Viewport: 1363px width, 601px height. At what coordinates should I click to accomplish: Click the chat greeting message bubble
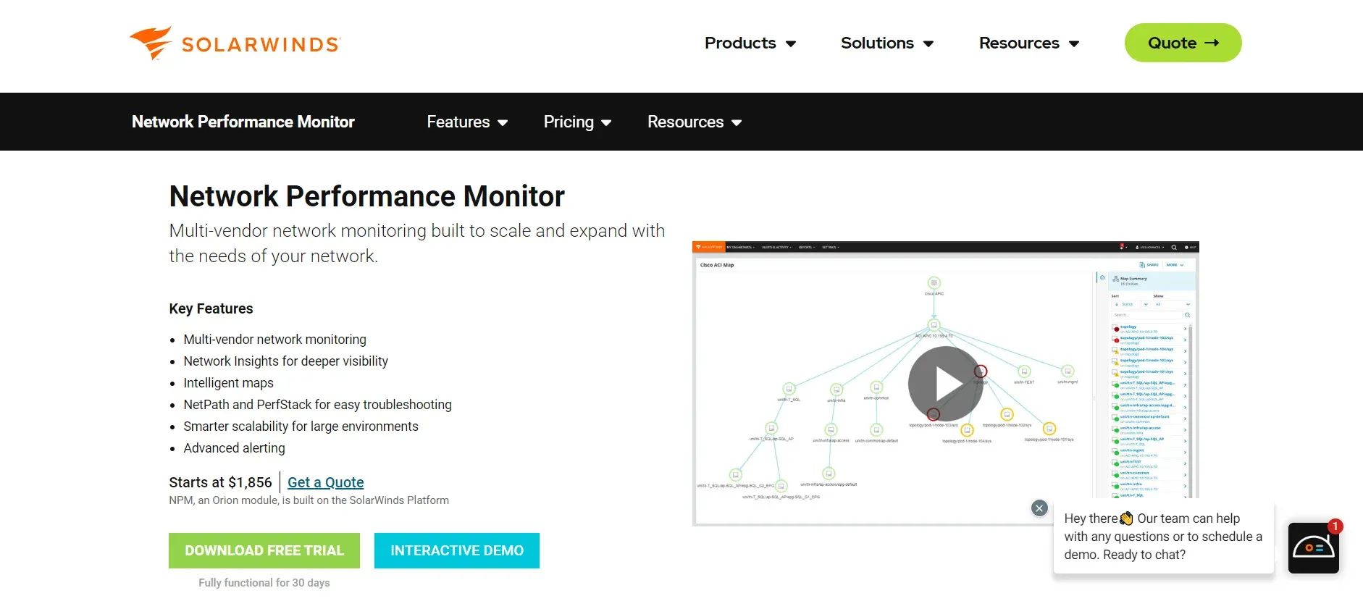[1163, 537]
